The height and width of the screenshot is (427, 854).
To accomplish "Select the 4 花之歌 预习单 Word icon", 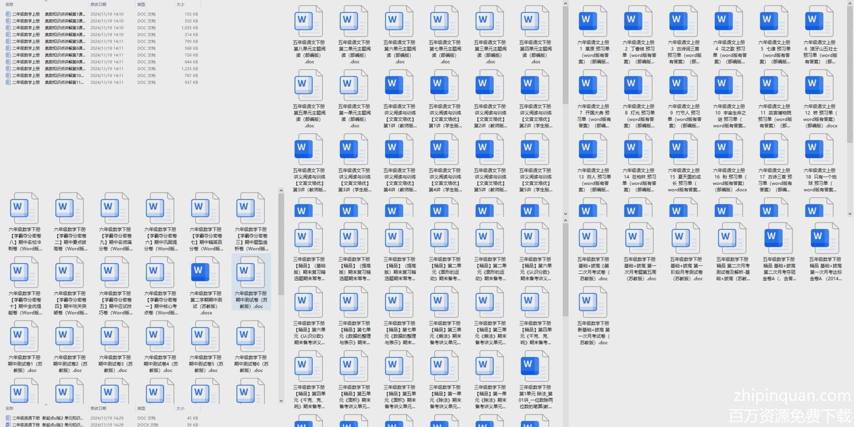I will [729, 21].
